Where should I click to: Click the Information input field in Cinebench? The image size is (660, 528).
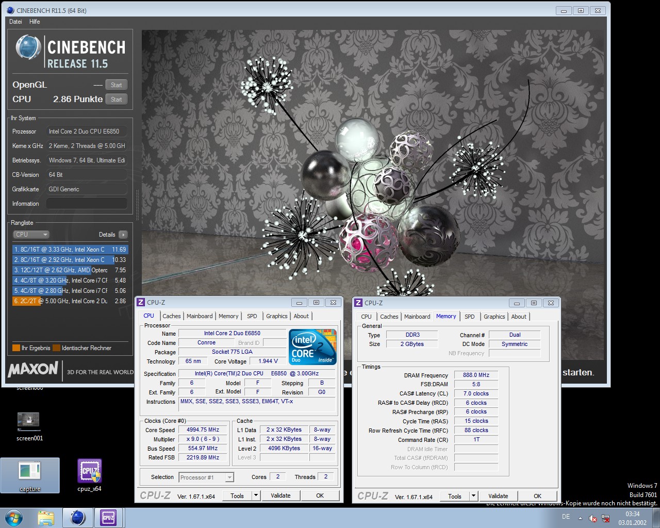point(87,204)
